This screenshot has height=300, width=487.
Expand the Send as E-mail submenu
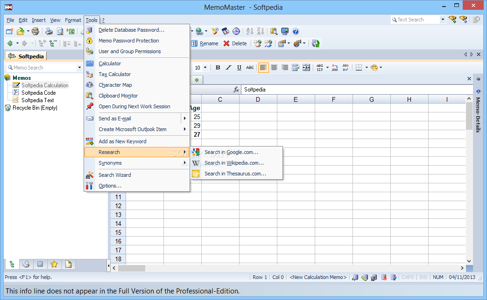[x=185, y=119]
